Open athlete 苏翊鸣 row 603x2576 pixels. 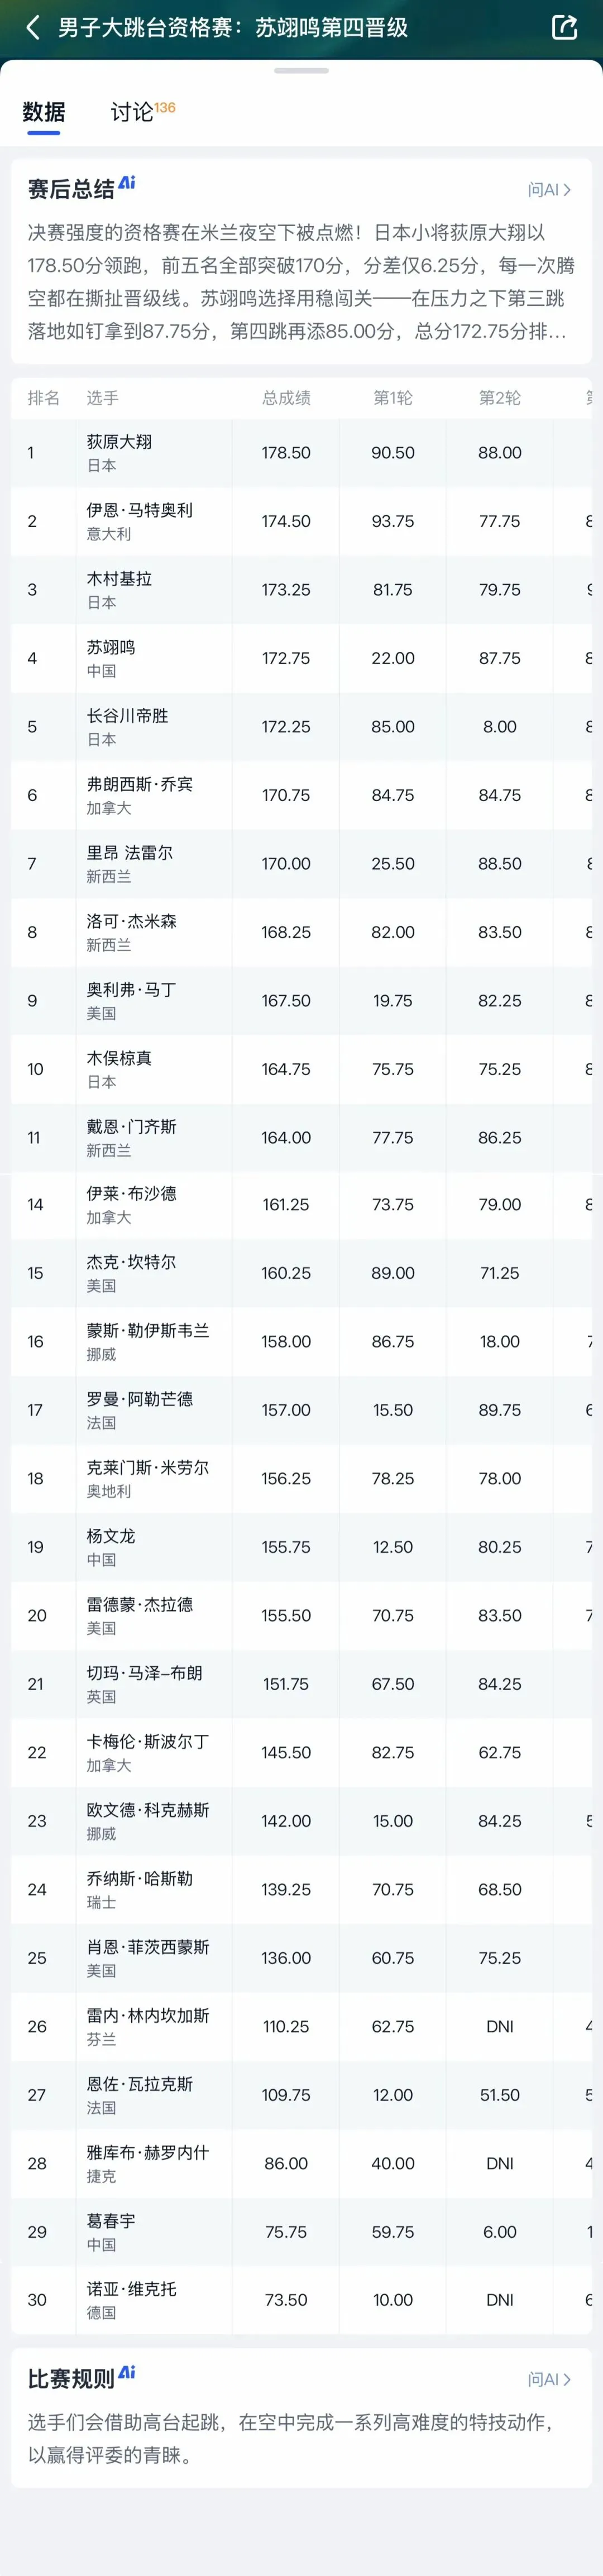[x=301, y=658]
